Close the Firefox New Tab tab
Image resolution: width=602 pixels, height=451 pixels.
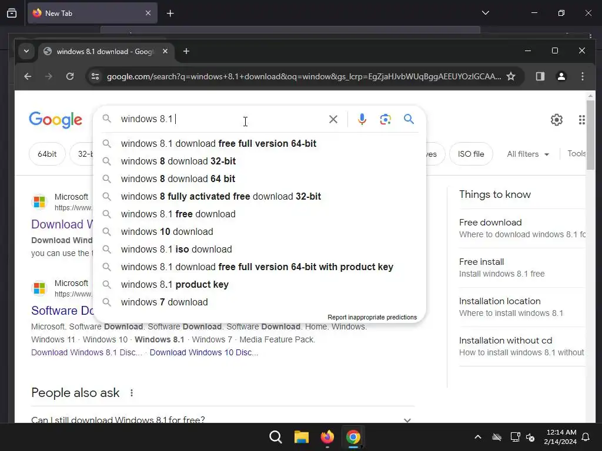pyautogui.click(x=148, y=13)
